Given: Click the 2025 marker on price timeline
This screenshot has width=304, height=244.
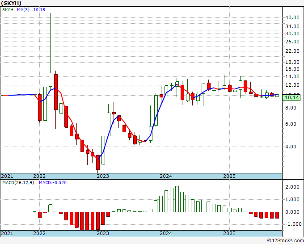Looking at the screenshot, I should 229,176.
